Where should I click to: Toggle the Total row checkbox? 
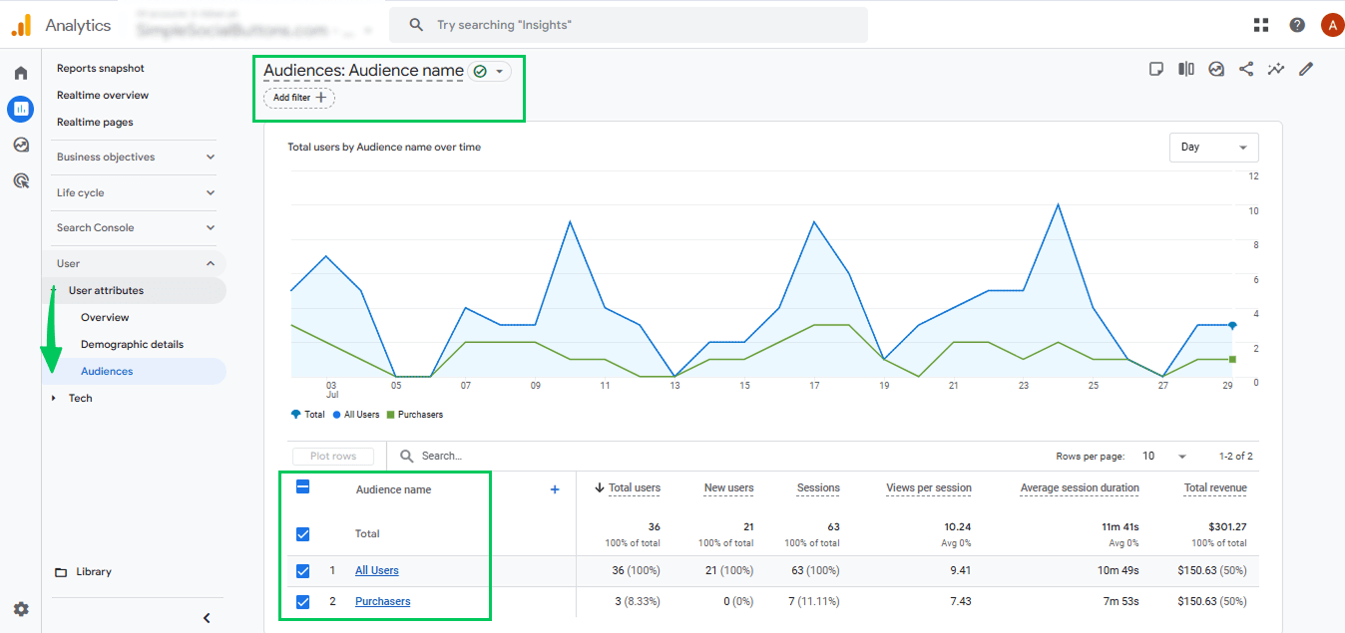tap(303, 534)
